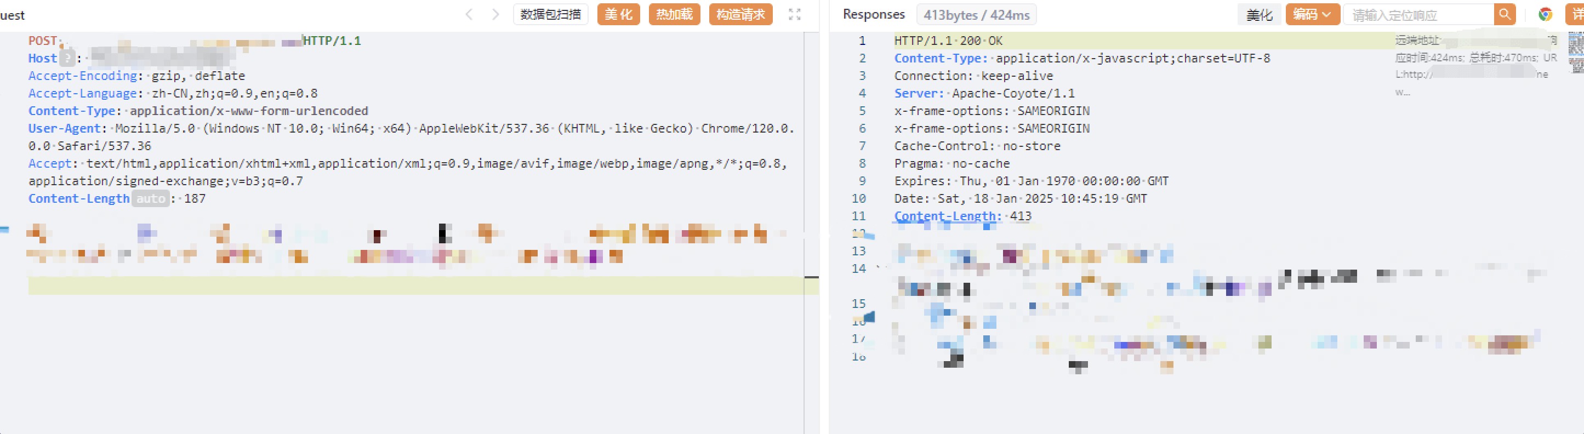The image size is (1584, 434).
Task: Click the request editor vertical scrollbar strip
Action: click(x=811, y=232)
